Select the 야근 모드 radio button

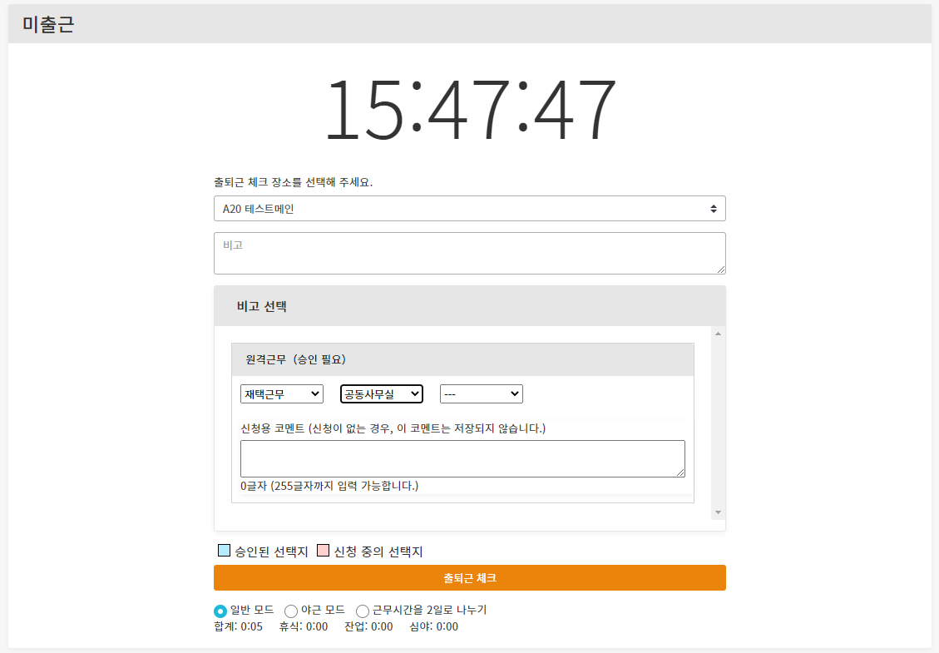point(291,611)
